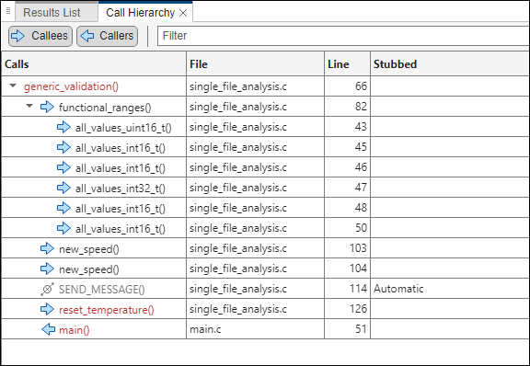530x366 pixels.
Task: Sort by the Stubbed column header
Action: 450,63
